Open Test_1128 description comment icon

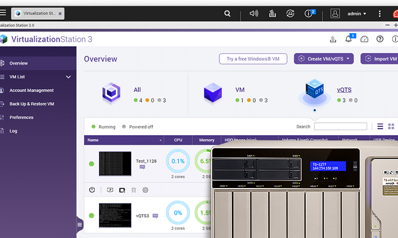(x=142, y=167)
